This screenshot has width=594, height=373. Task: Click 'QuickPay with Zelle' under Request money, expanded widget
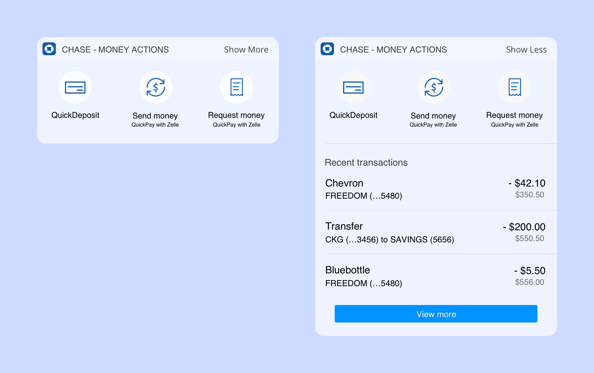[515, 125]
